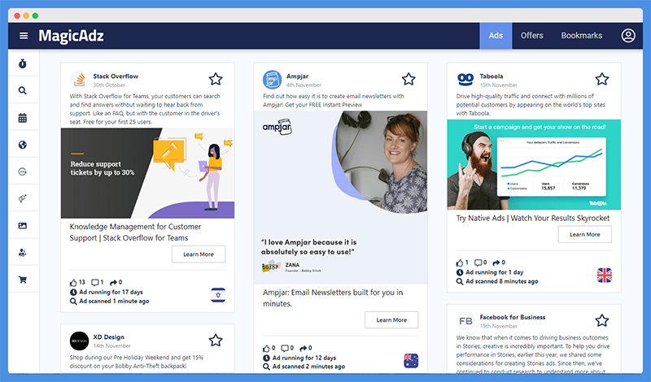
Task: Click the comments icon on Ampjar ad
Action: tap(285, 349)
